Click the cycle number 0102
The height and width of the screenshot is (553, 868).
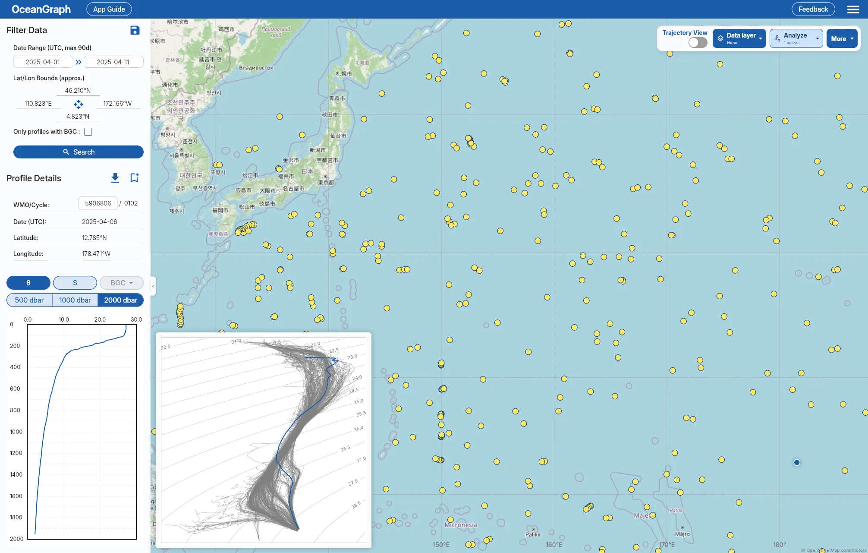[131, 203]
